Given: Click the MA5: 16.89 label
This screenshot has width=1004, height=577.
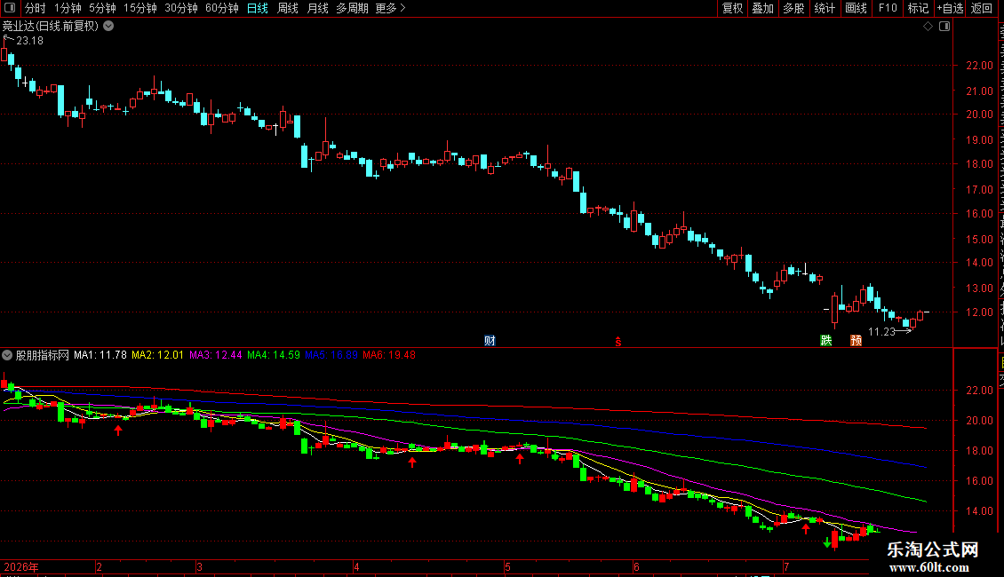Looking at the screenshot, I should 331,355.
